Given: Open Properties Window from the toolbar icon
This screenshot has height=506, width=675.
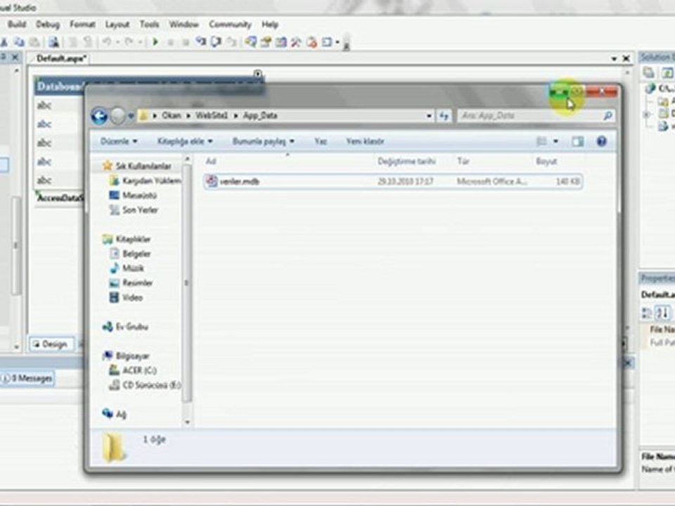Looking at the screenshot, I should (x=266, y=41).
